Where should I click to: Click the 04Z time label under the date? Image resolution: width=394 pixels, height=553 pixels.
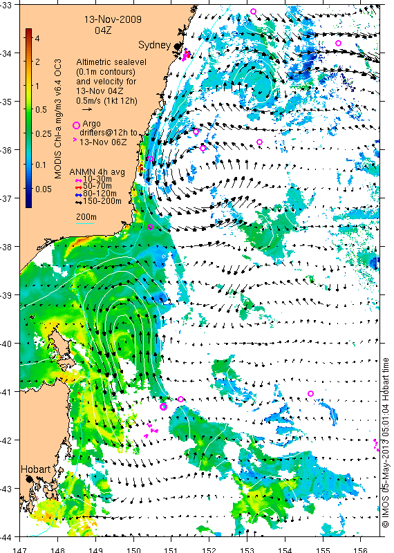(x=103, y=30)
